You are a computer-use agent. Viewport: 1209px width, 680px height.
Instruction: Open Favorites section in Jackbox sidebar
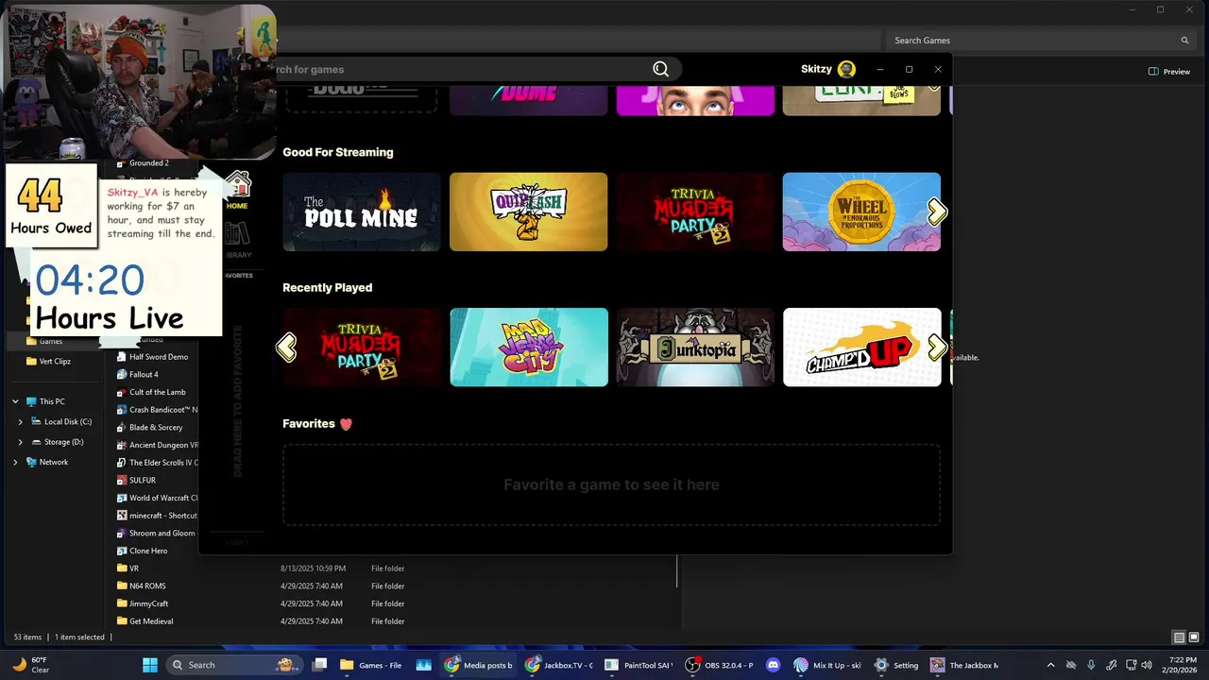tap(239, 276)
